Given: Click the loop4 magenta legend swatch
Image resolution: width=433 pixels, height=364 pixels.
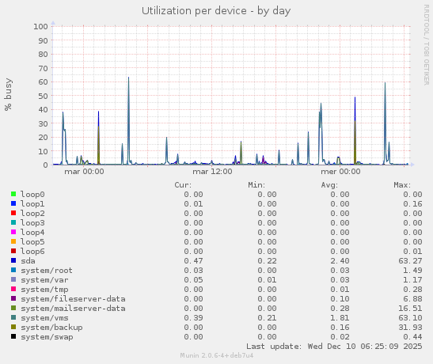Looking at the screenshot, I should [13, 232].
